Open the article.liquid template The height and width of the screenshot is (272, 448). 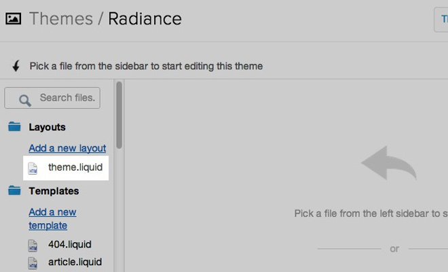point(75,262)
